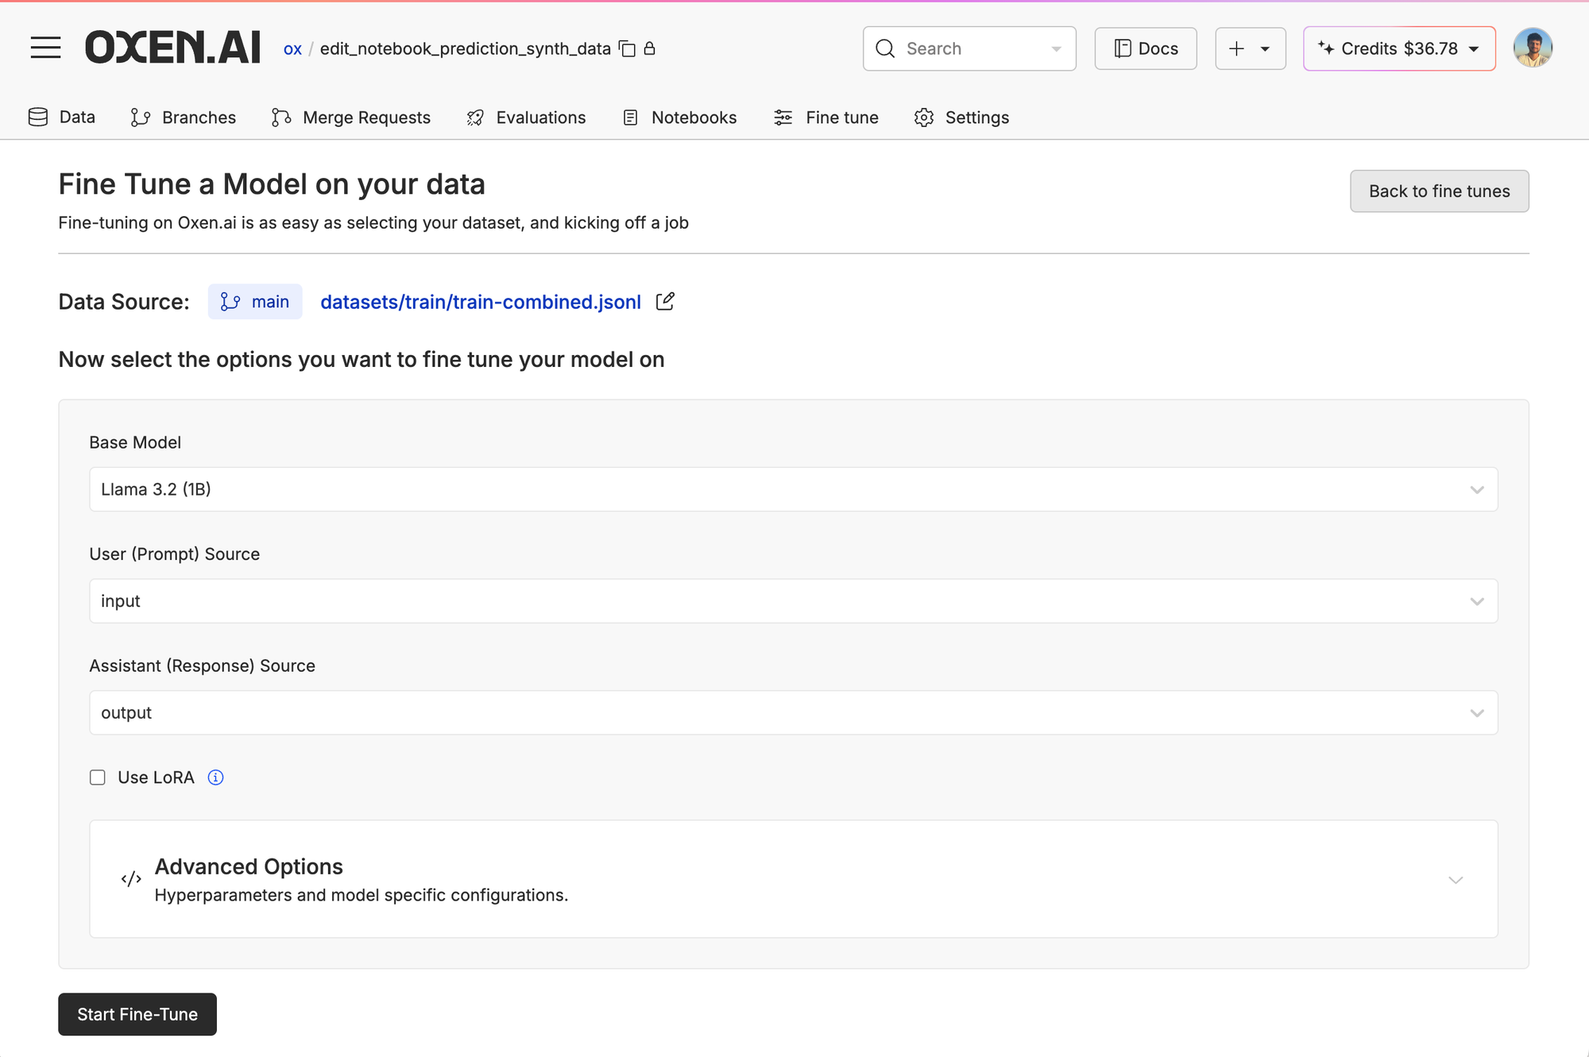Open the Base Model dropdown
The image size is (1589, 1057).
(x=793, y=489)
